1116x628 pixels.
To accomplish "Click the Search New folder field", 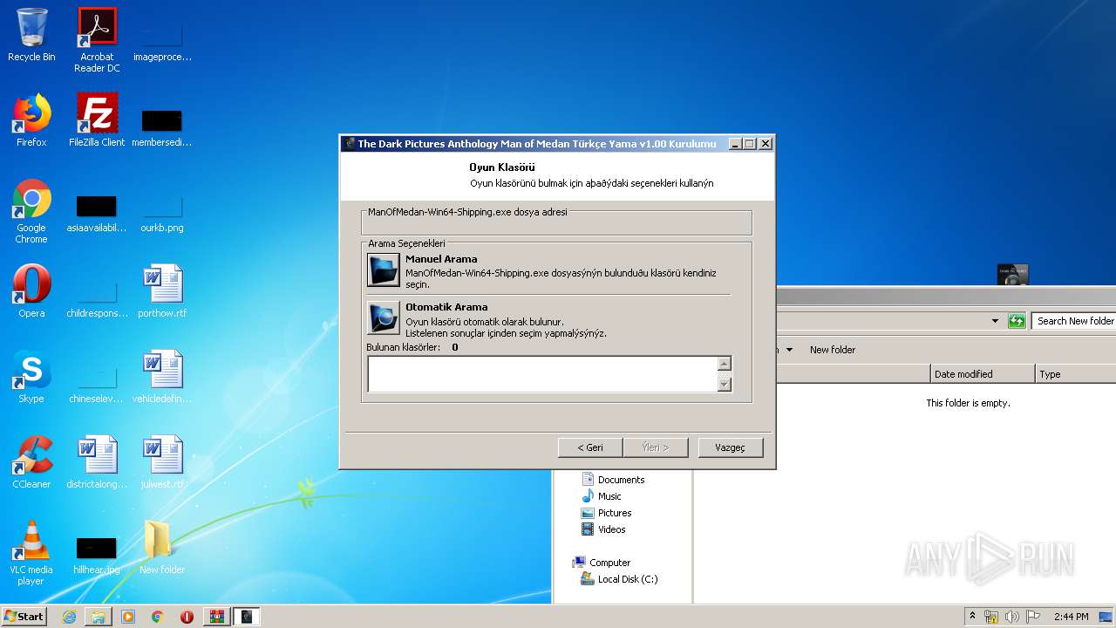I will tap(1074, 321).
